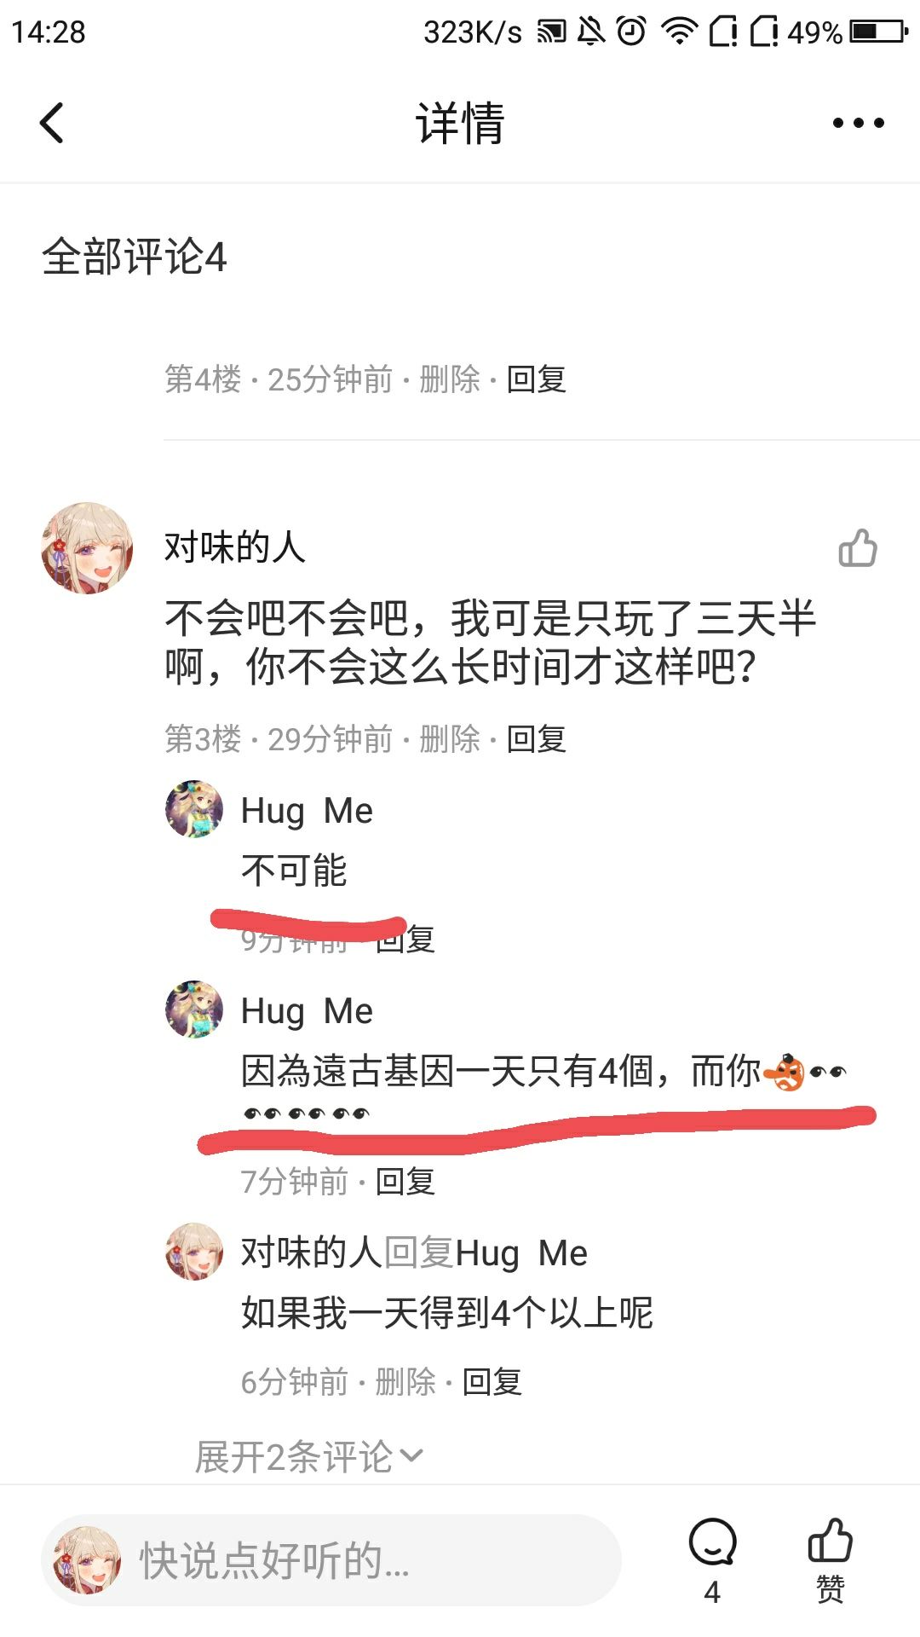Tap 回复 on the 6分钟前 reply
Viewport: 920px width, 1637px height.
(x=492, y=1382)
